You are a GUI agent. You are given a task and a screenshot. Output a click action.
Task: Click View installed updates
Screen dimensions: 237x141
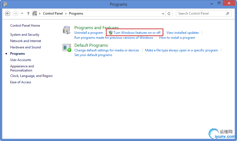coord(182,33)
